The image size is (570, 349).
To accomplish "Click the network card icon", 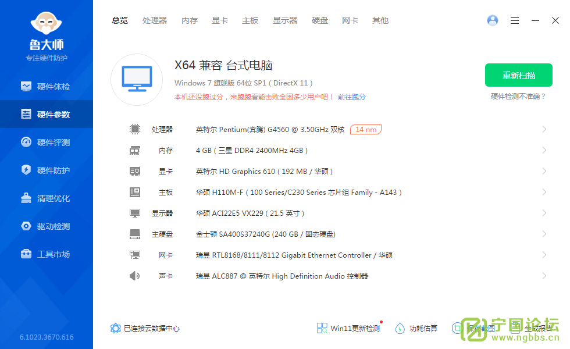I will click(135, 255).
